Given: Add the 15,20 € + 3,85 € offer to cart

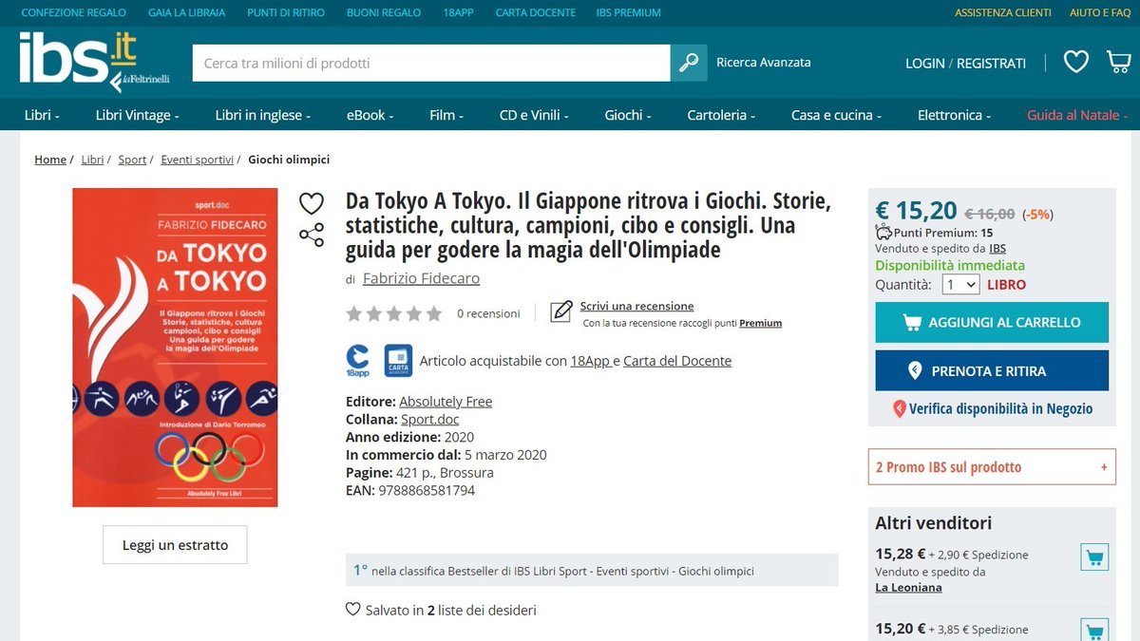Looking at the screenshot, I should (1094, 631).
